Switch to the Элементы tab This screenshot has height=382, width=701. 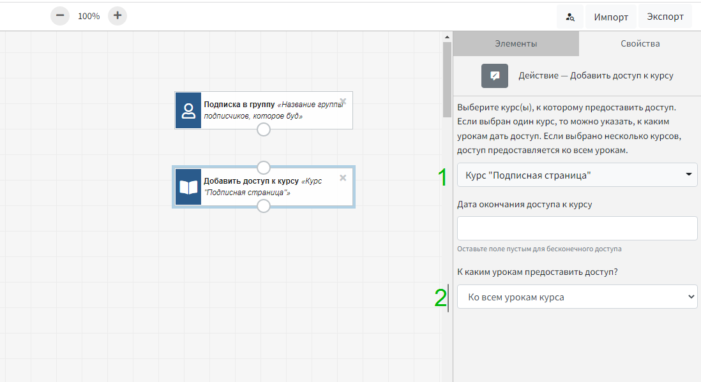516,44
